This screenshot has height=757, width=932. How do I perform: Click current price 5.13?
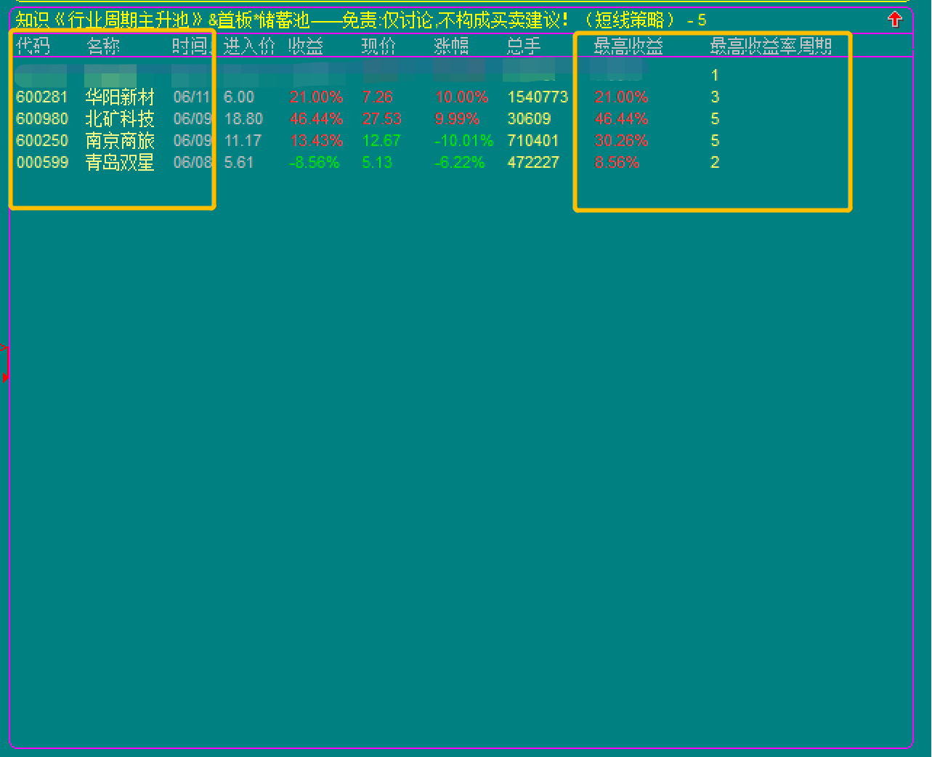(x=377, y=163)
